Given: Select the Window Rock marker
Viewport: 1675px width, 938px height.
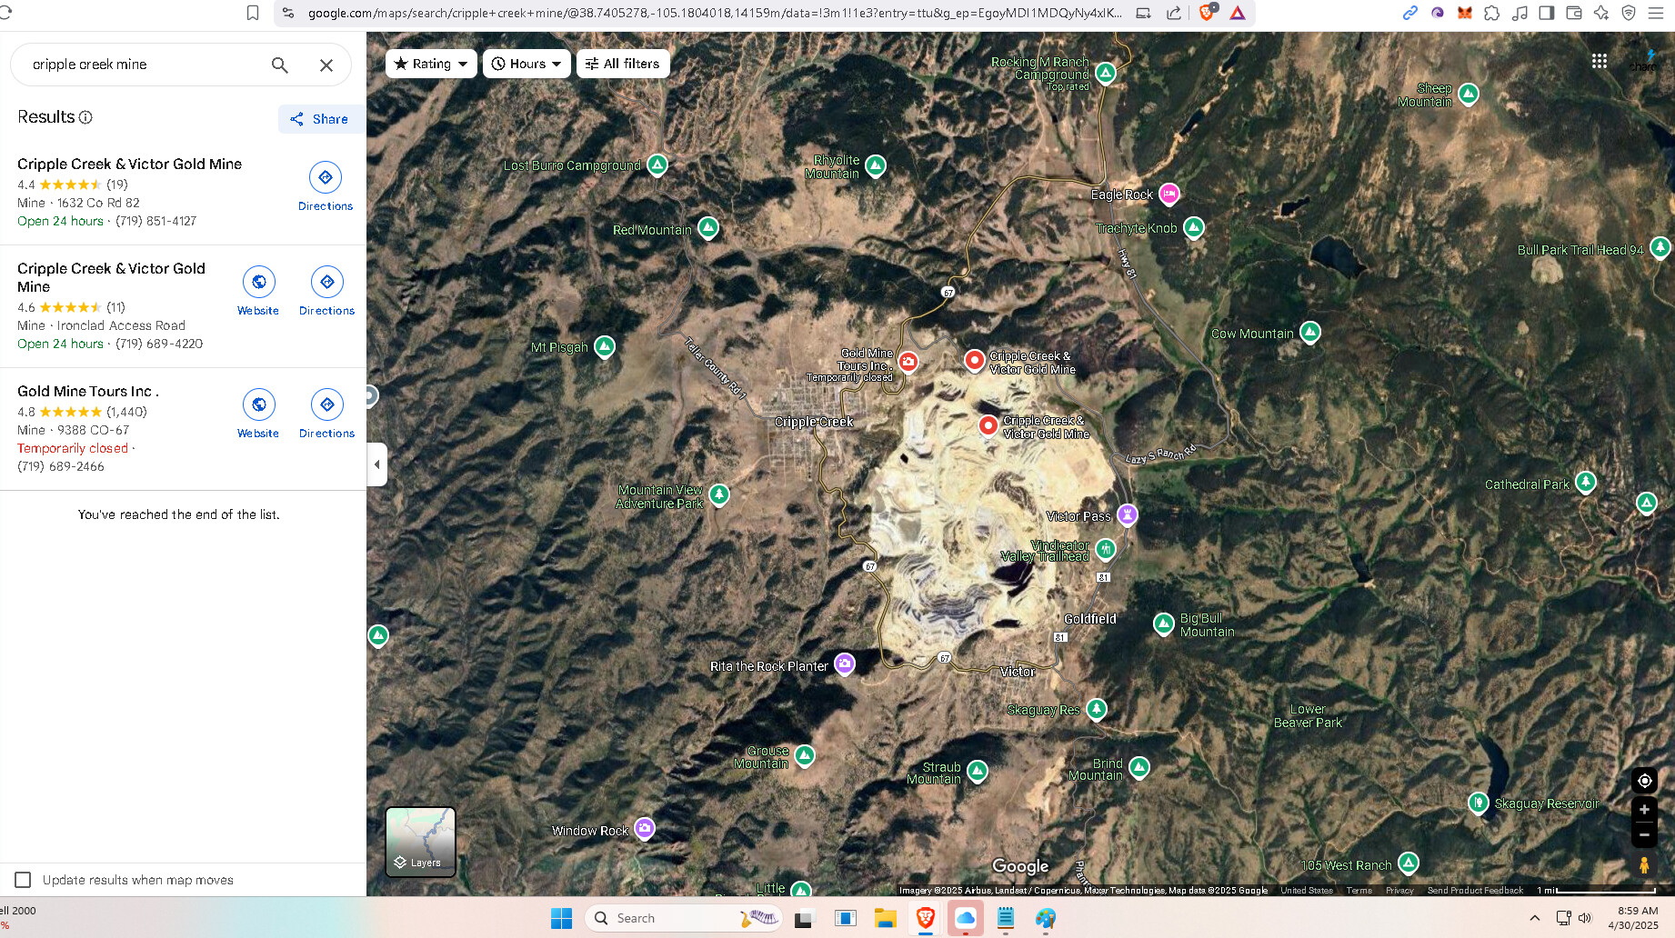Looking at the screenshot, I should [645, 829].
